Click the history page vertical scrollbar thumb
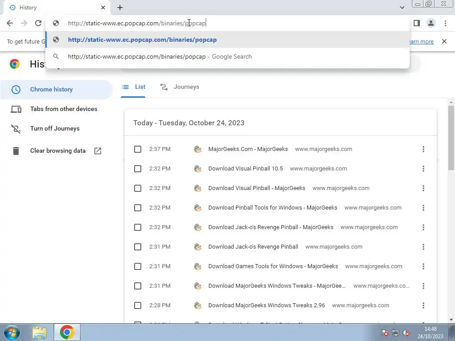The height and width of the screenshot is (341, 455). (x=451, y=138)
